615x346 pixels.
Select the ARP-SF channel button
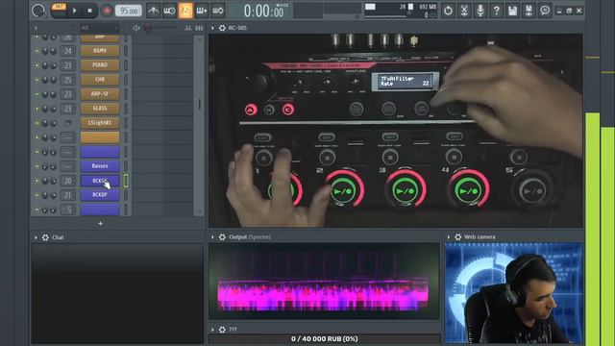tap(100, 94)
